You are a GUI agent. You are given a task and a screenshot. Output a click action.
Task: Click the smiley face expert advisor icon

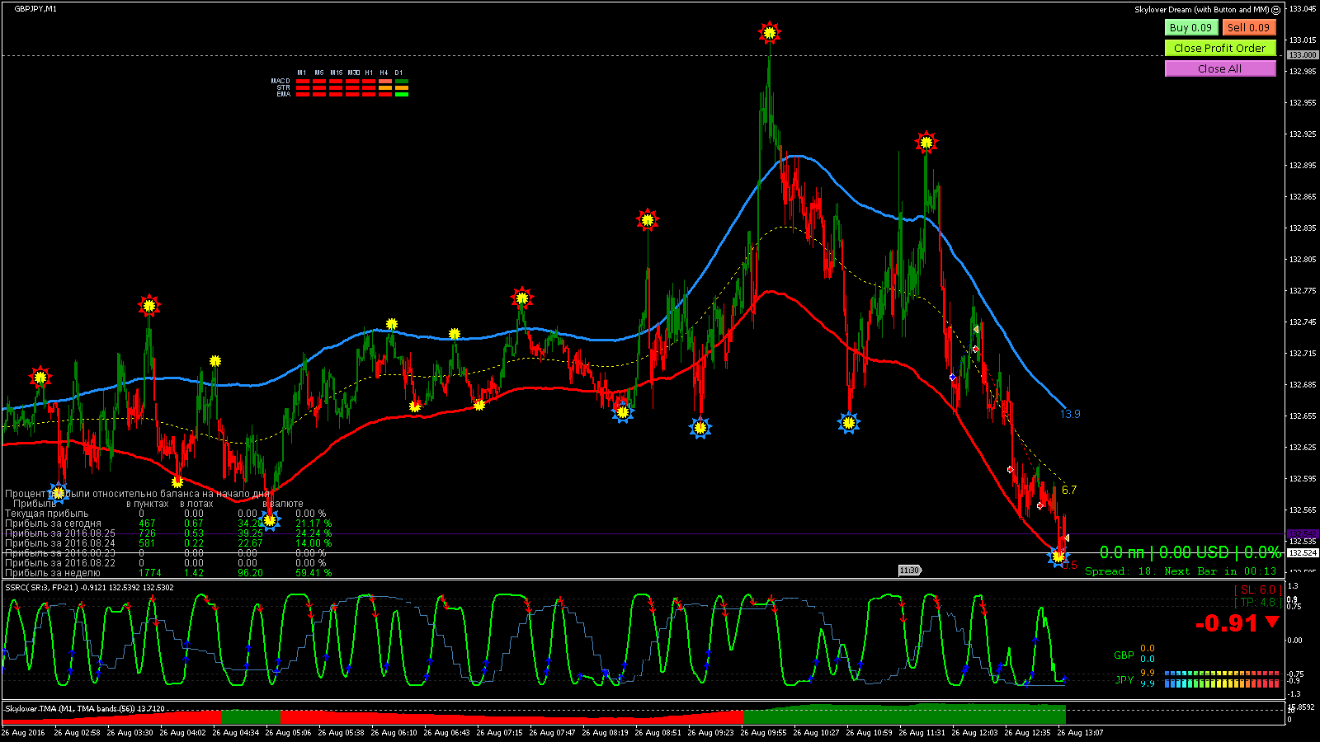click(x=1276, y=10)
